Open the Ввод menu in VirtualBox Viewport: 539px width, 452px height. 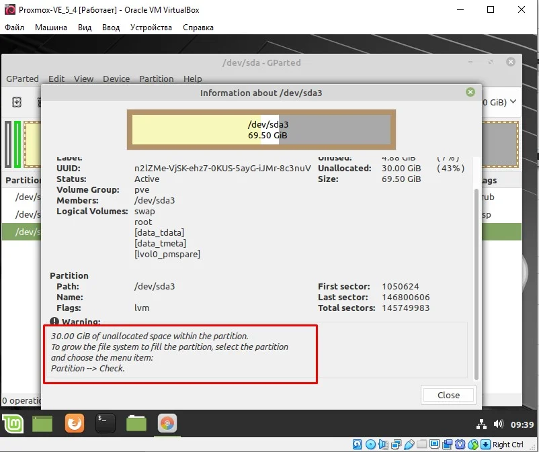click(111, 28)
